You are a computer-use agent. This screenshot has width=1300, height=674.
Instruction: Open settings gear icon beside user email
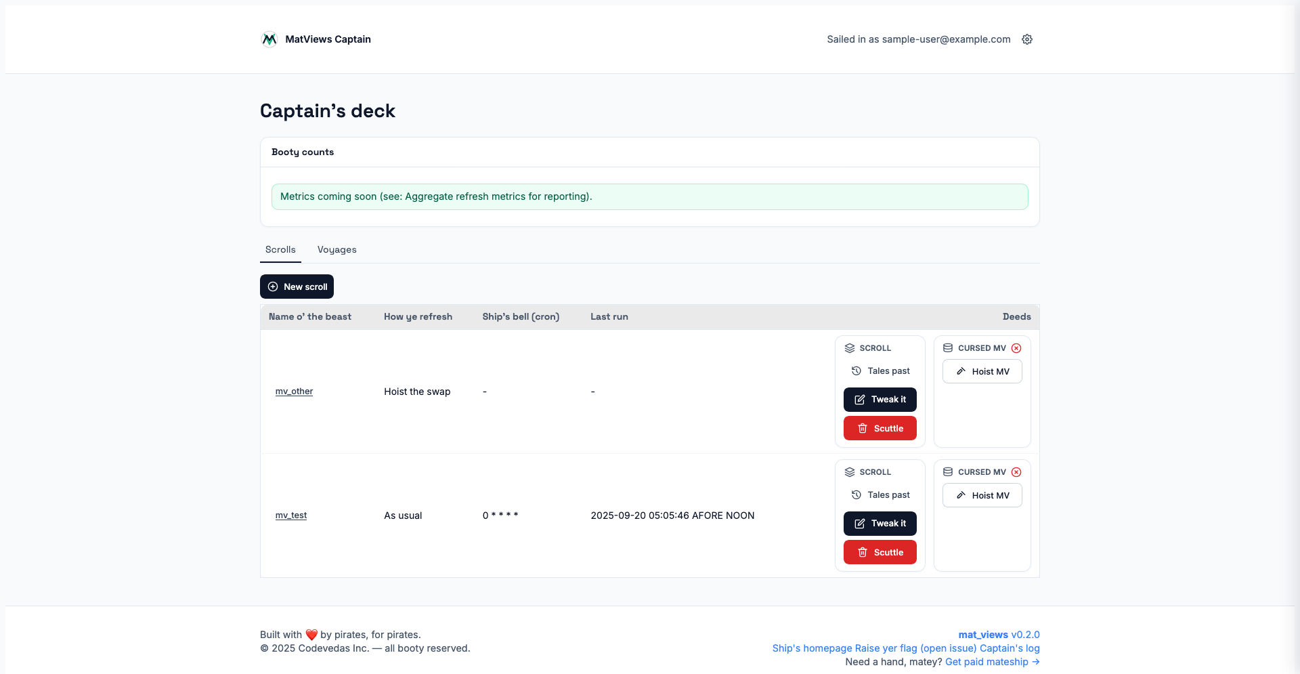(1027, 39)
